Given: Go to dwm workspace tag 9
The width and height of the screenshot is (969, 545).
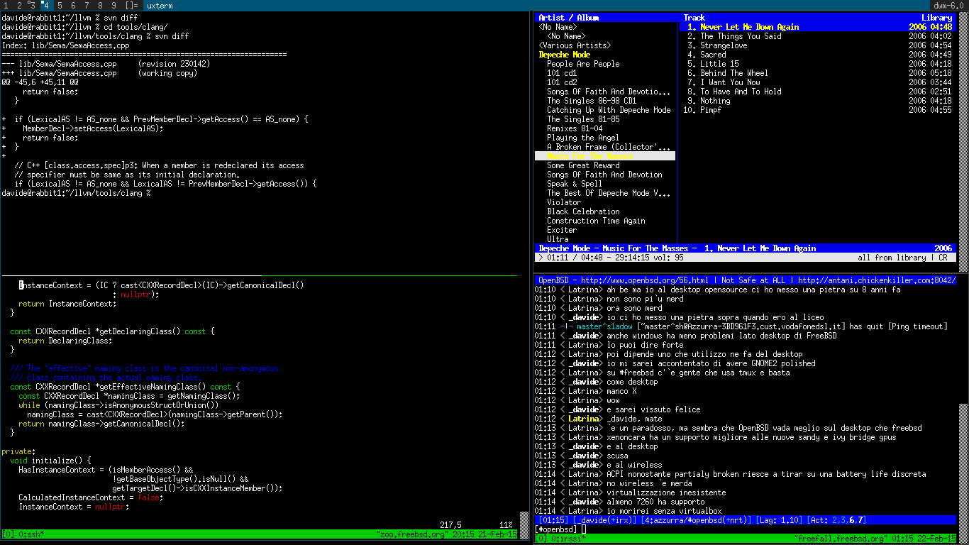Looking at the screenshot, I should tap(113, 6).
